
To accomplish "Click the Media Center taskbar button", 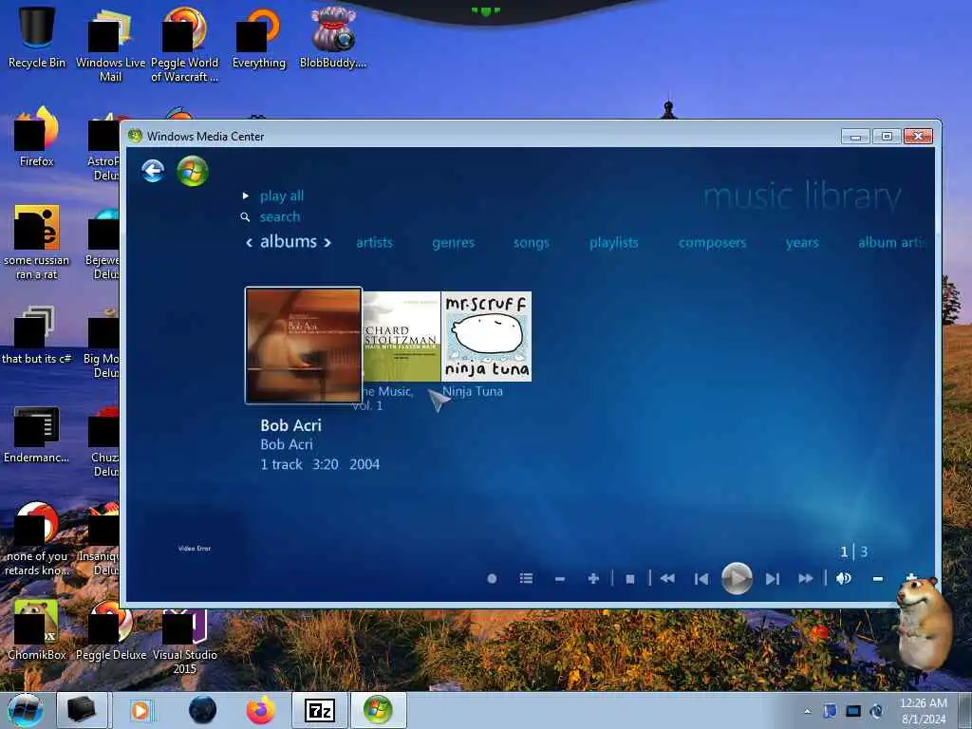I will 378,710.
